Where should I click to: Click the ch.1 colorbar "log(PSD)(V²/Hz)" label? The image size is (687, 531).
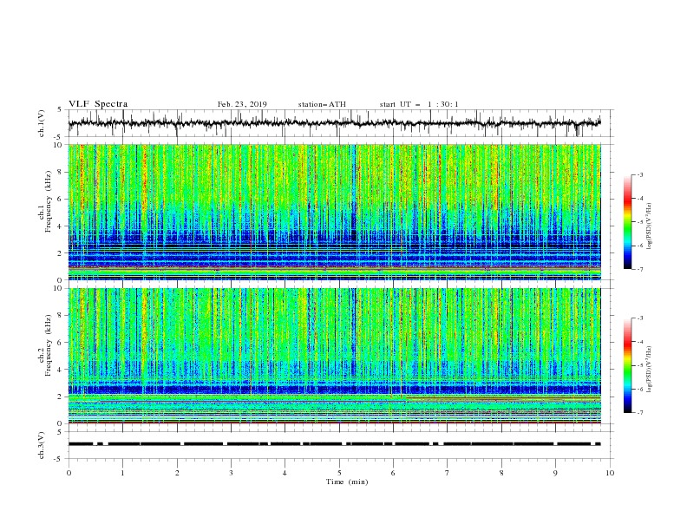click(650, 226)
